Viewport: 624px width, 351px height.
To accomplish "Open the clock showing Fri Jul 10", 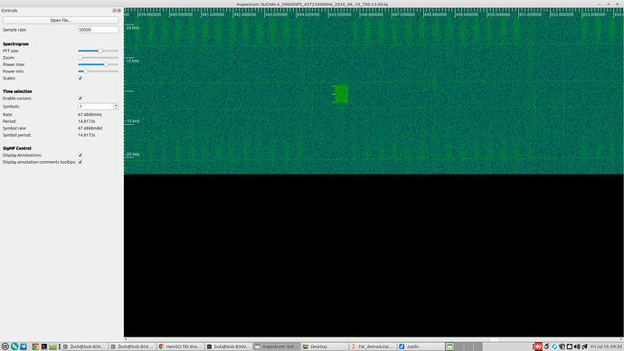I will coord(607,346).
